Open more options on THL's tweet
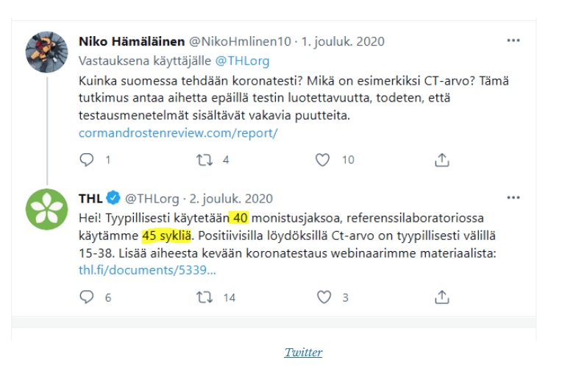 coord(513,198)
